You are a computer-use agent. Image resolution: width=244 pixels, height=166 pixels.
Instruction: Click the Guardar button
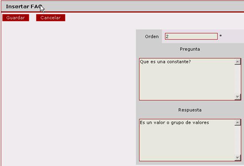click(x=15, y=18)
